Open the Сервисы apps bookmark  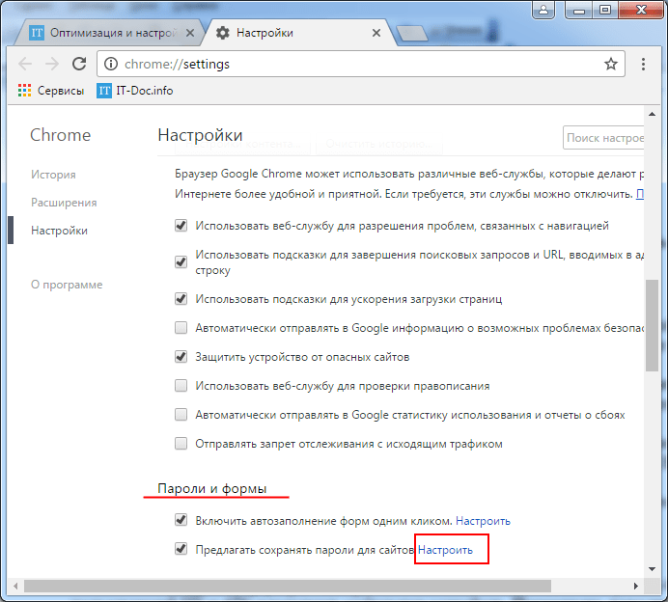51,91
